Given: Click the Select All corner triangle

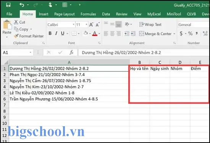Looking at the screenshot, I should tap(6, 62).
